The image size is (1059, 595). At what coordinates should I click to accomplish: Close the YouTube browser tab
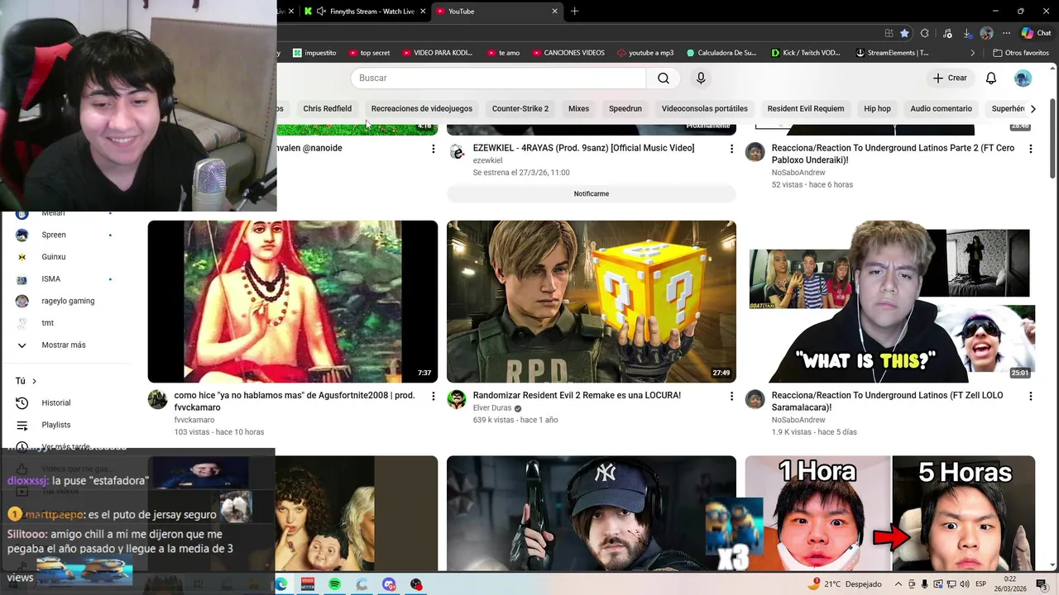point(554,12)
